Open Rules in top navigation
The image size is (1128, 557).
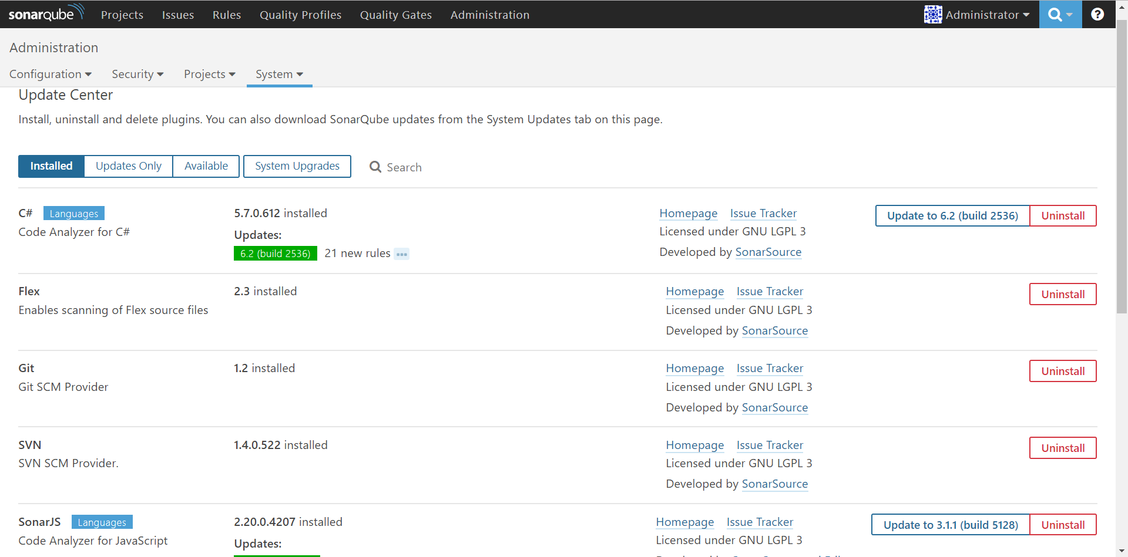(227, 15)
